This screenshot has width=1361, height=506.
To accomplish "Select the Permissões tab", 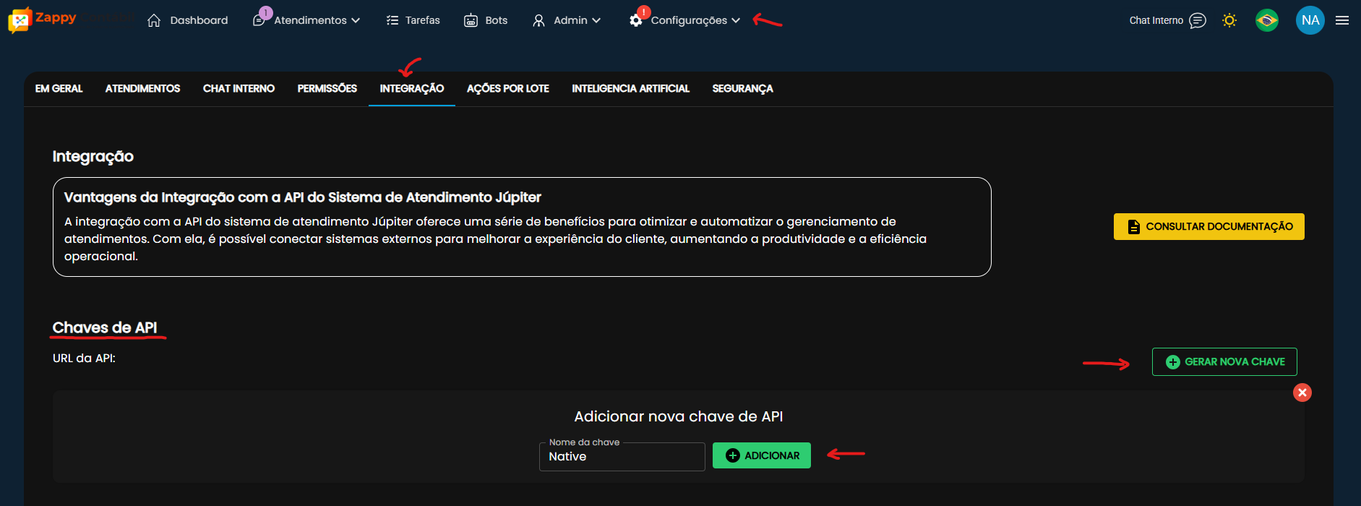I will click(327, 88).
